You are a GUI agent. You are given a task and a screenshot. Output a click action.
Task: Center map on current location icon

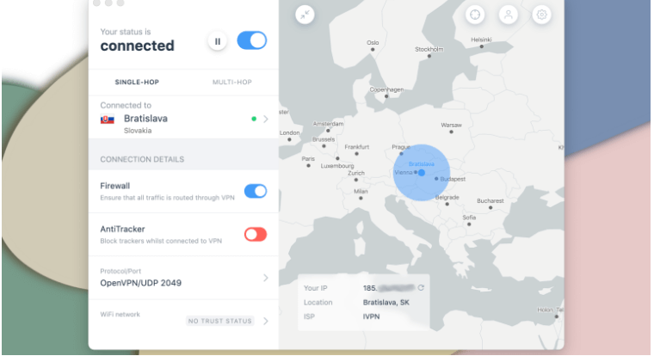tap(475, 15)
